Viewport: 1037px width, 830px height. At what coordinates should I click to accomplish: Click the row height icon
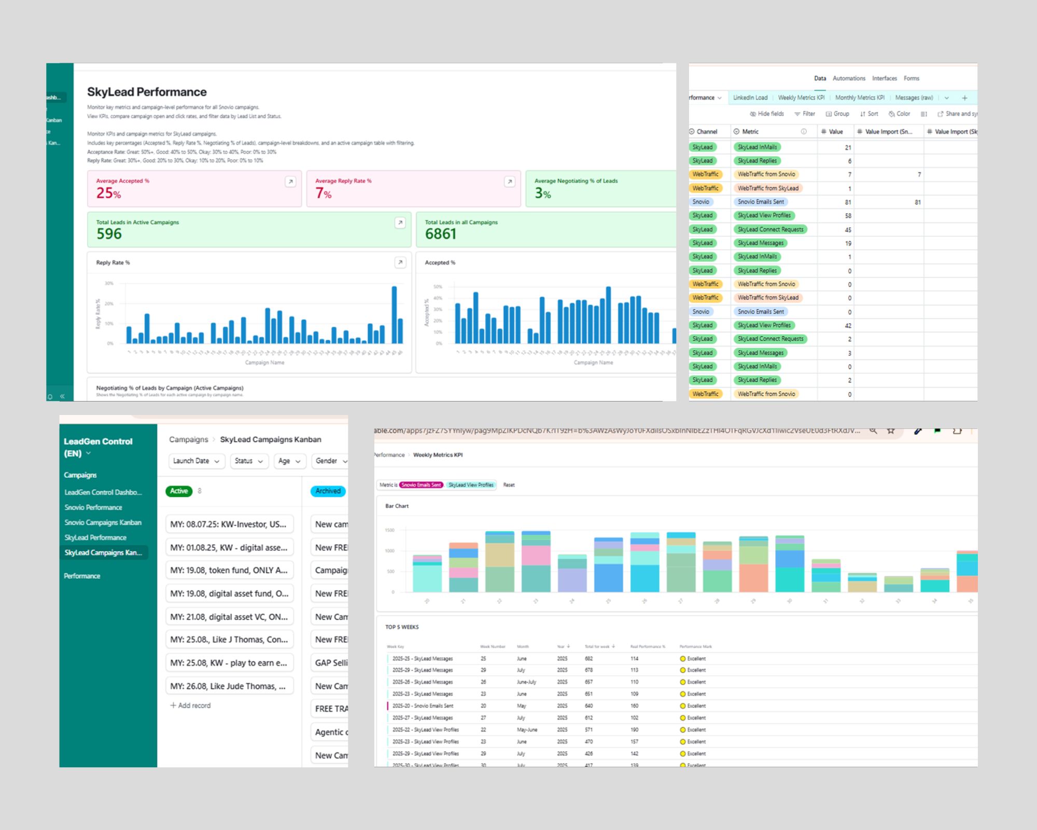pyautogui.click(x=923, y=114)
